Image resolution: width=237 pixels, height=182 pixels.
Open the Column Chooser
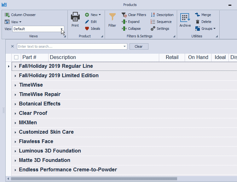(20, 15)
